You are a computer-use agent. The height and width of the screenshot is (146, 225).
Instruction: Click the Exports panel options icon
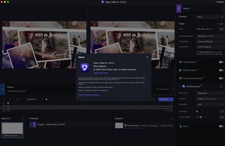click(172, 119)
